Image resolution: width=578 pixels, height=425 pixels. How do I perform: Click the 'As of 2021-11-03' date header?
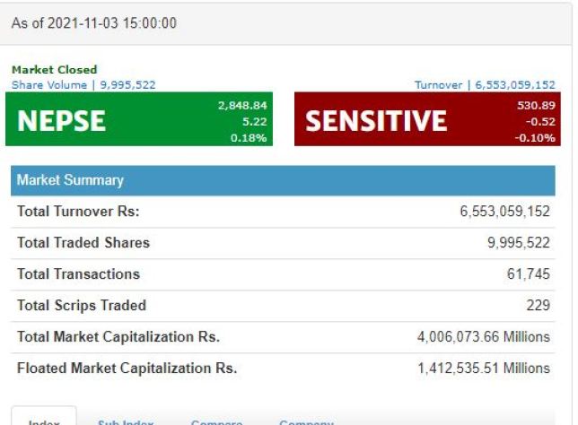(x=93, y=23)
